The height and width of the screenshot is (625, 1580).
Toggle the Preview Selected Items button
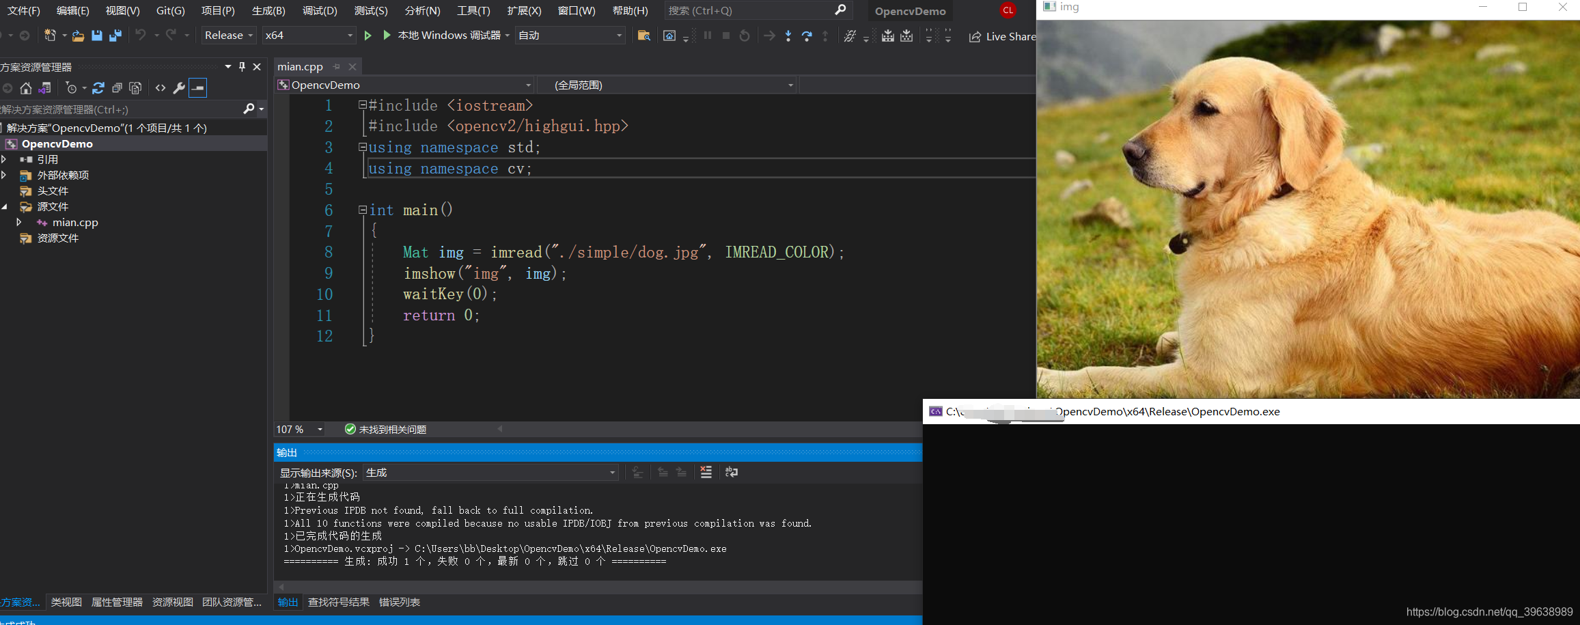click(x=197, y=88)
